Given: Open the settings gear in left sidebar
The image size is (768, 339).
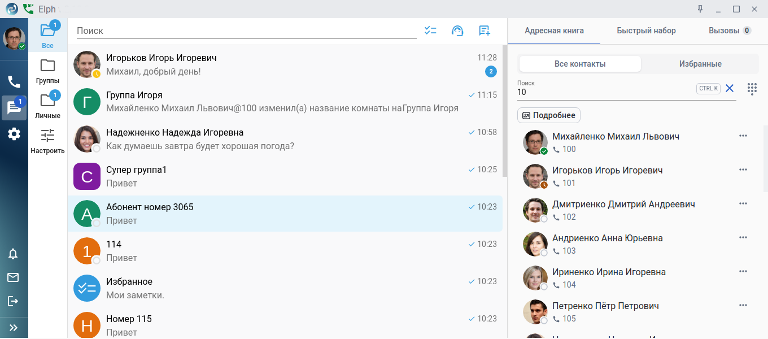Looking at the screenshot, I should point(14,134).
